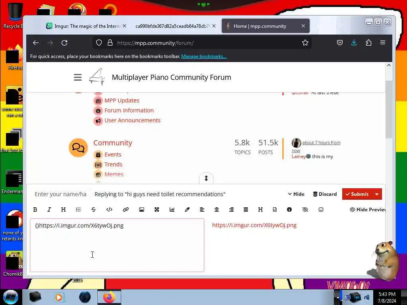Hide the composer panel
This screenshot has height=305, width=407.
(296, 194)
